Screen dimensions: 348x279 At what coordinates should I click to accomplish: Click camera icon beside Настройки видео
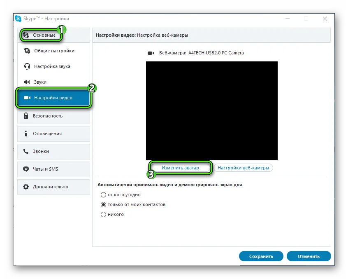(27, 98)
